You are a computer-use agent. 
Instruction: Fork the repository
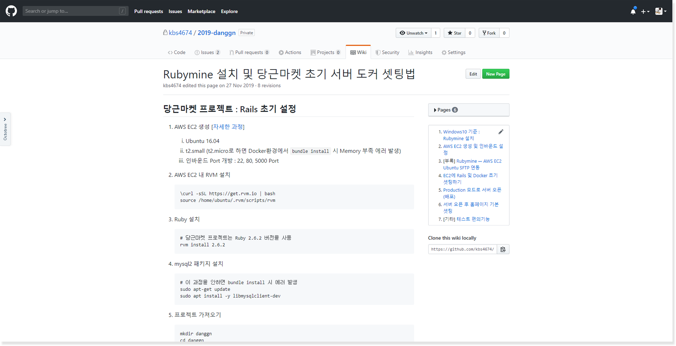point(489,33)
